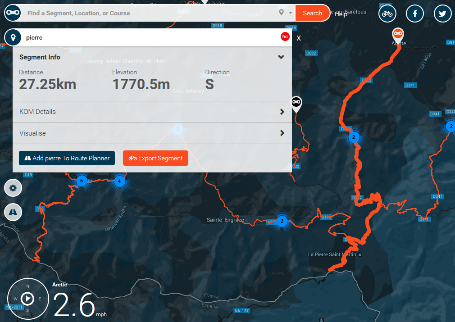Click the NA-137 road label
This screenshot has width=455, height=322.
click(x=242, y=311)
